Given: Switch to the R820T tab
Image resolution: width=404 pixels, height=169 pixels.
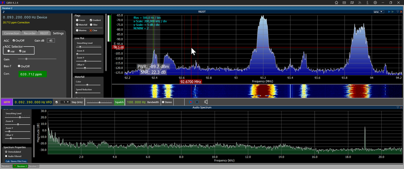Looking at the screenshot, I should tap(44, 33).
